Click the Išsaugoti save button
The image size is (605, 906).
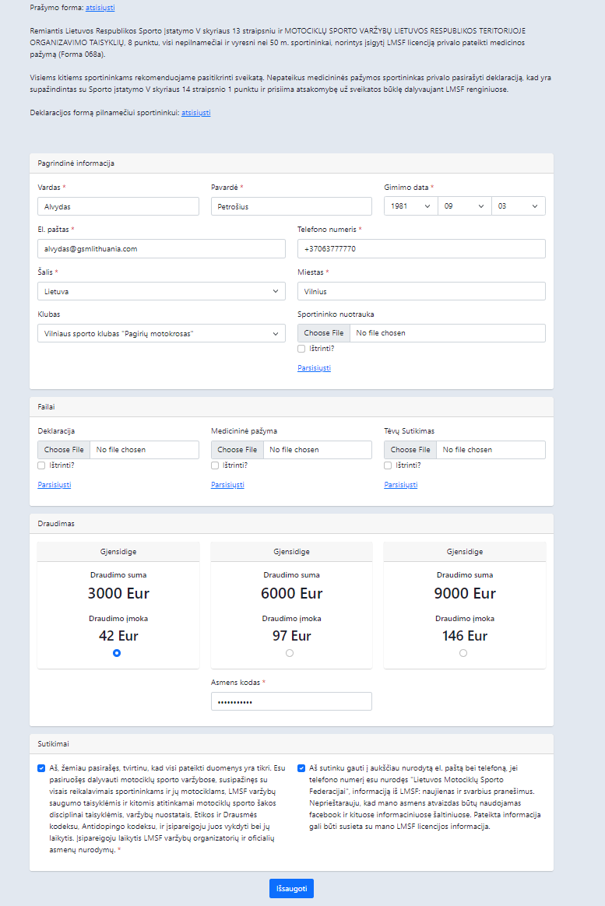tap(291, 889)
